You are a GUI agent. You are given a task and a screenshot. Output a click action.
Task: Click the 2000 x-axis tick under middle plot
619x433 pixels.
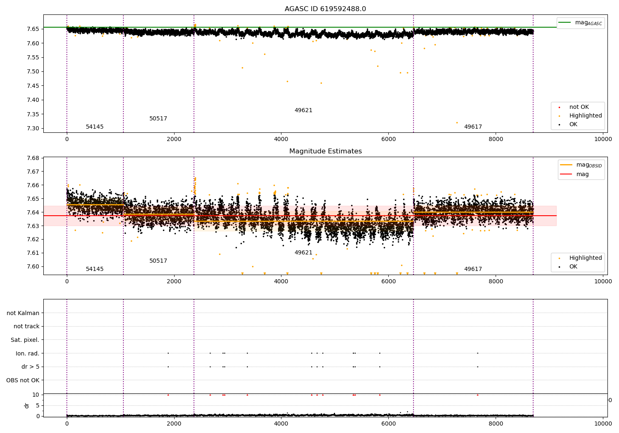pos(174,282)
